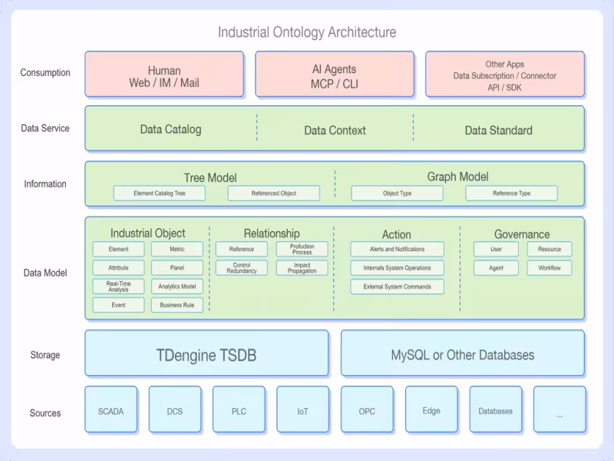Image resolution: width=614 pixels, height=461 pixels.
Task: Click the Metric box
Action: coord(177,249)
